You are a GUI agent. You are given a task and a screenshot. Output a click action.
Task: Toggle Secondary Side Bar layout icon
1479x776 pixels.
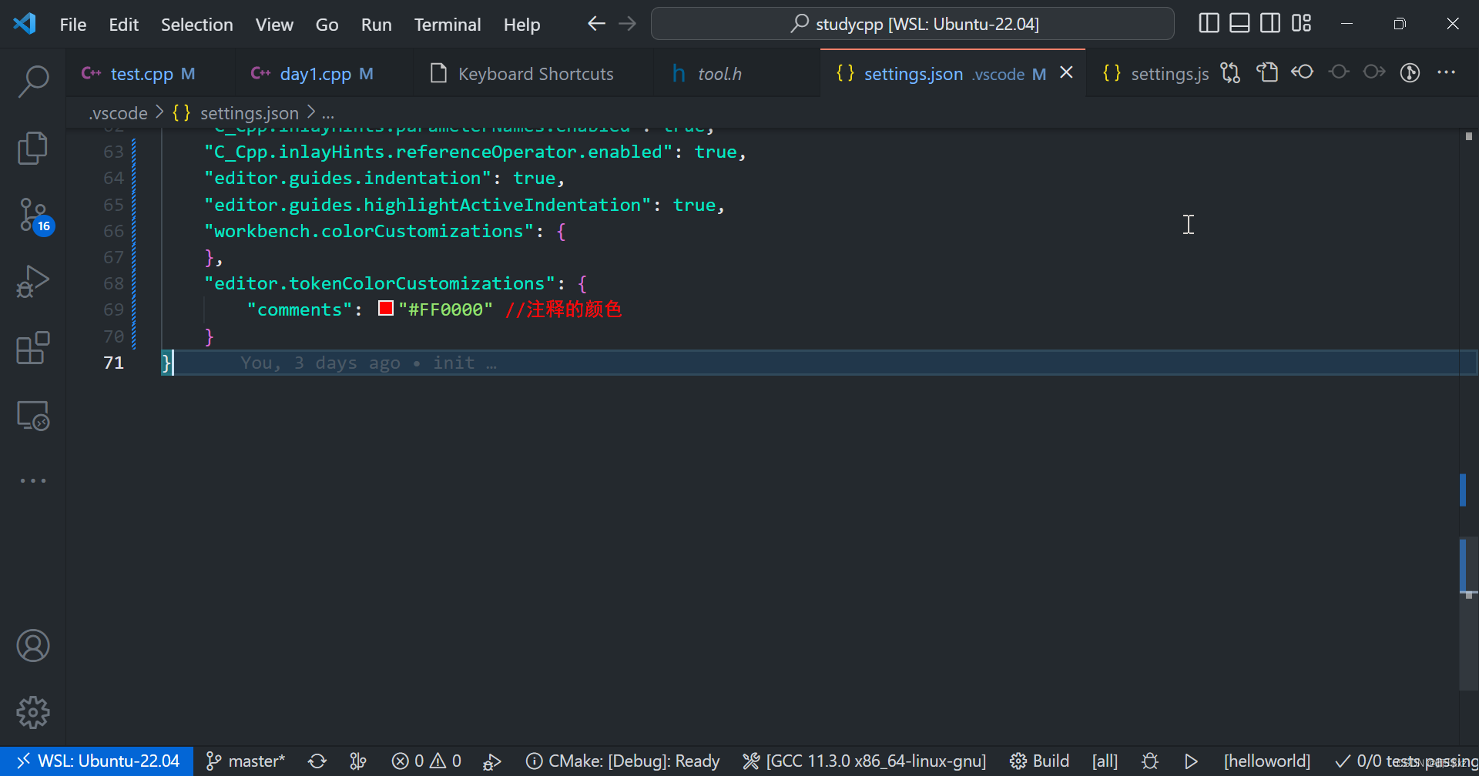1270,24
